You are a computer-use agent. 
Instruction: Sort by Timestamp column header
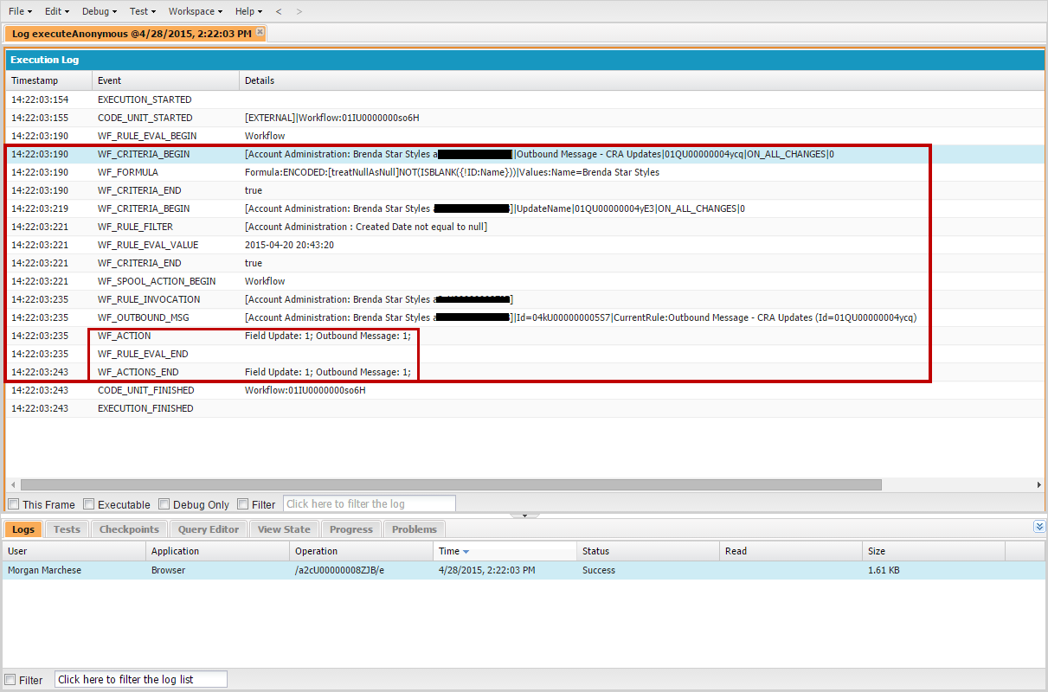(x=48, y=80)
